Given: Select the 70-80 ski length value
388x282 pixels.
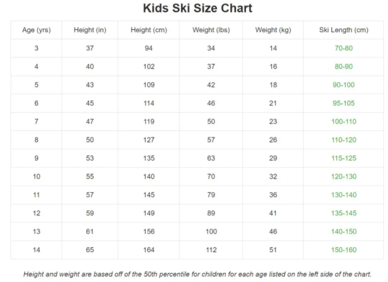Looking at the screenshot, I should 344,48.
